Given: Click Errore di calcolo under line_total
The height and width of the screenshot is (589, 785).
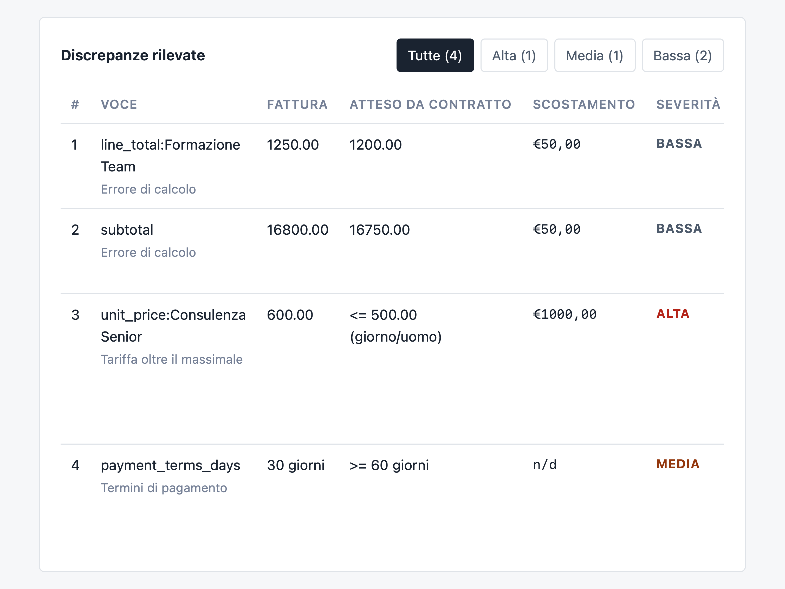Looking at the screenshot, I should pyautogui.click(x=148, y=189).
